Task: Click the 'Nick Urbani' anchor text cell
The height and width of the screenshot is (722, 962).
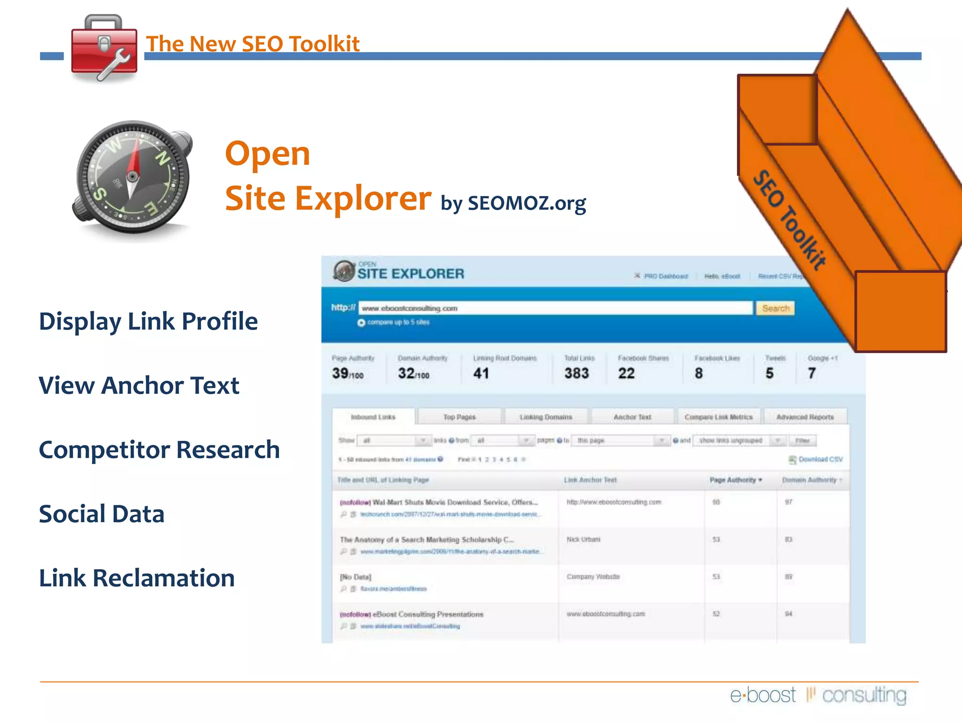Action: coord(583,540)
